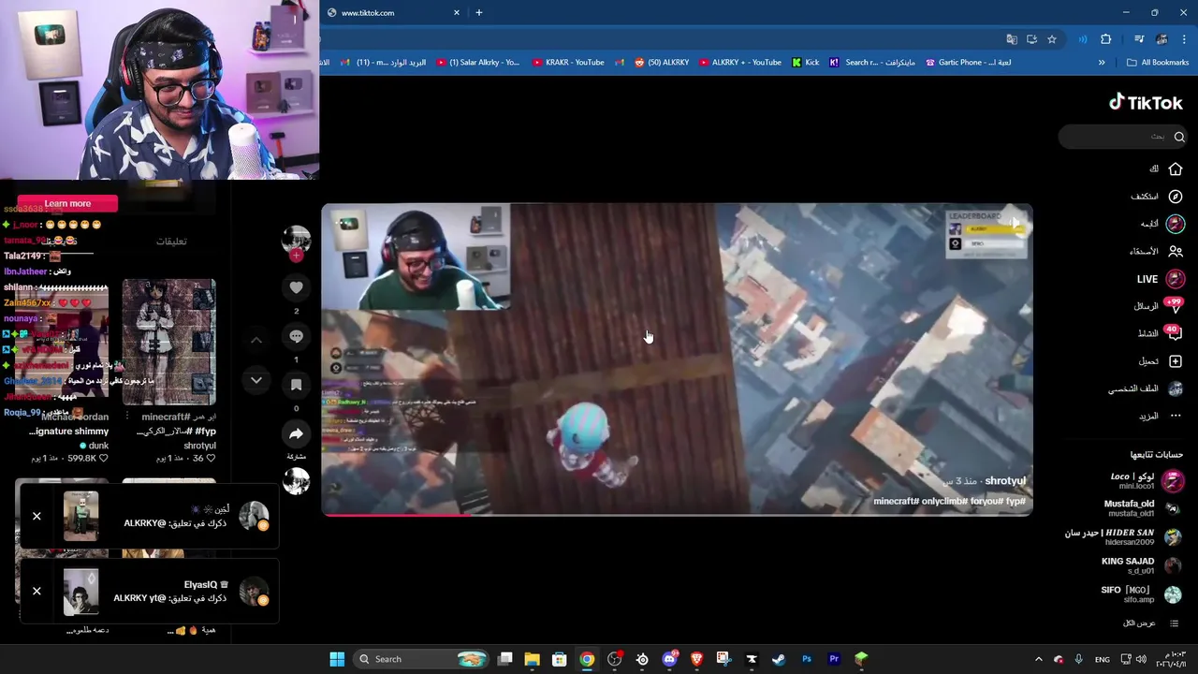Open followed account SIFO sifo.amp
This screenshot has height=674, width=1198.
coord(1141,594)
